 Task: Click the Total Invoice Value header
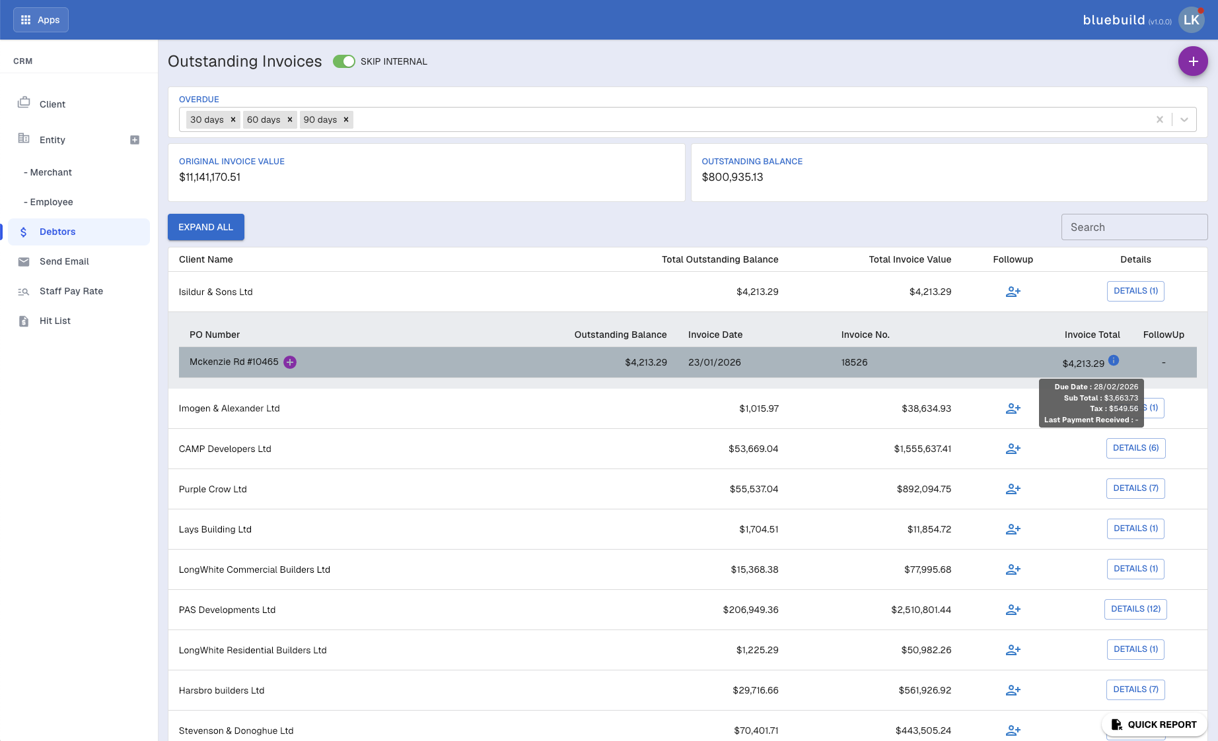pos(910,259)
